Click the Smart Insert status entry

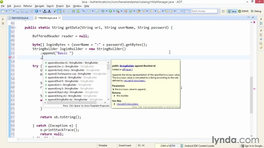125,146
